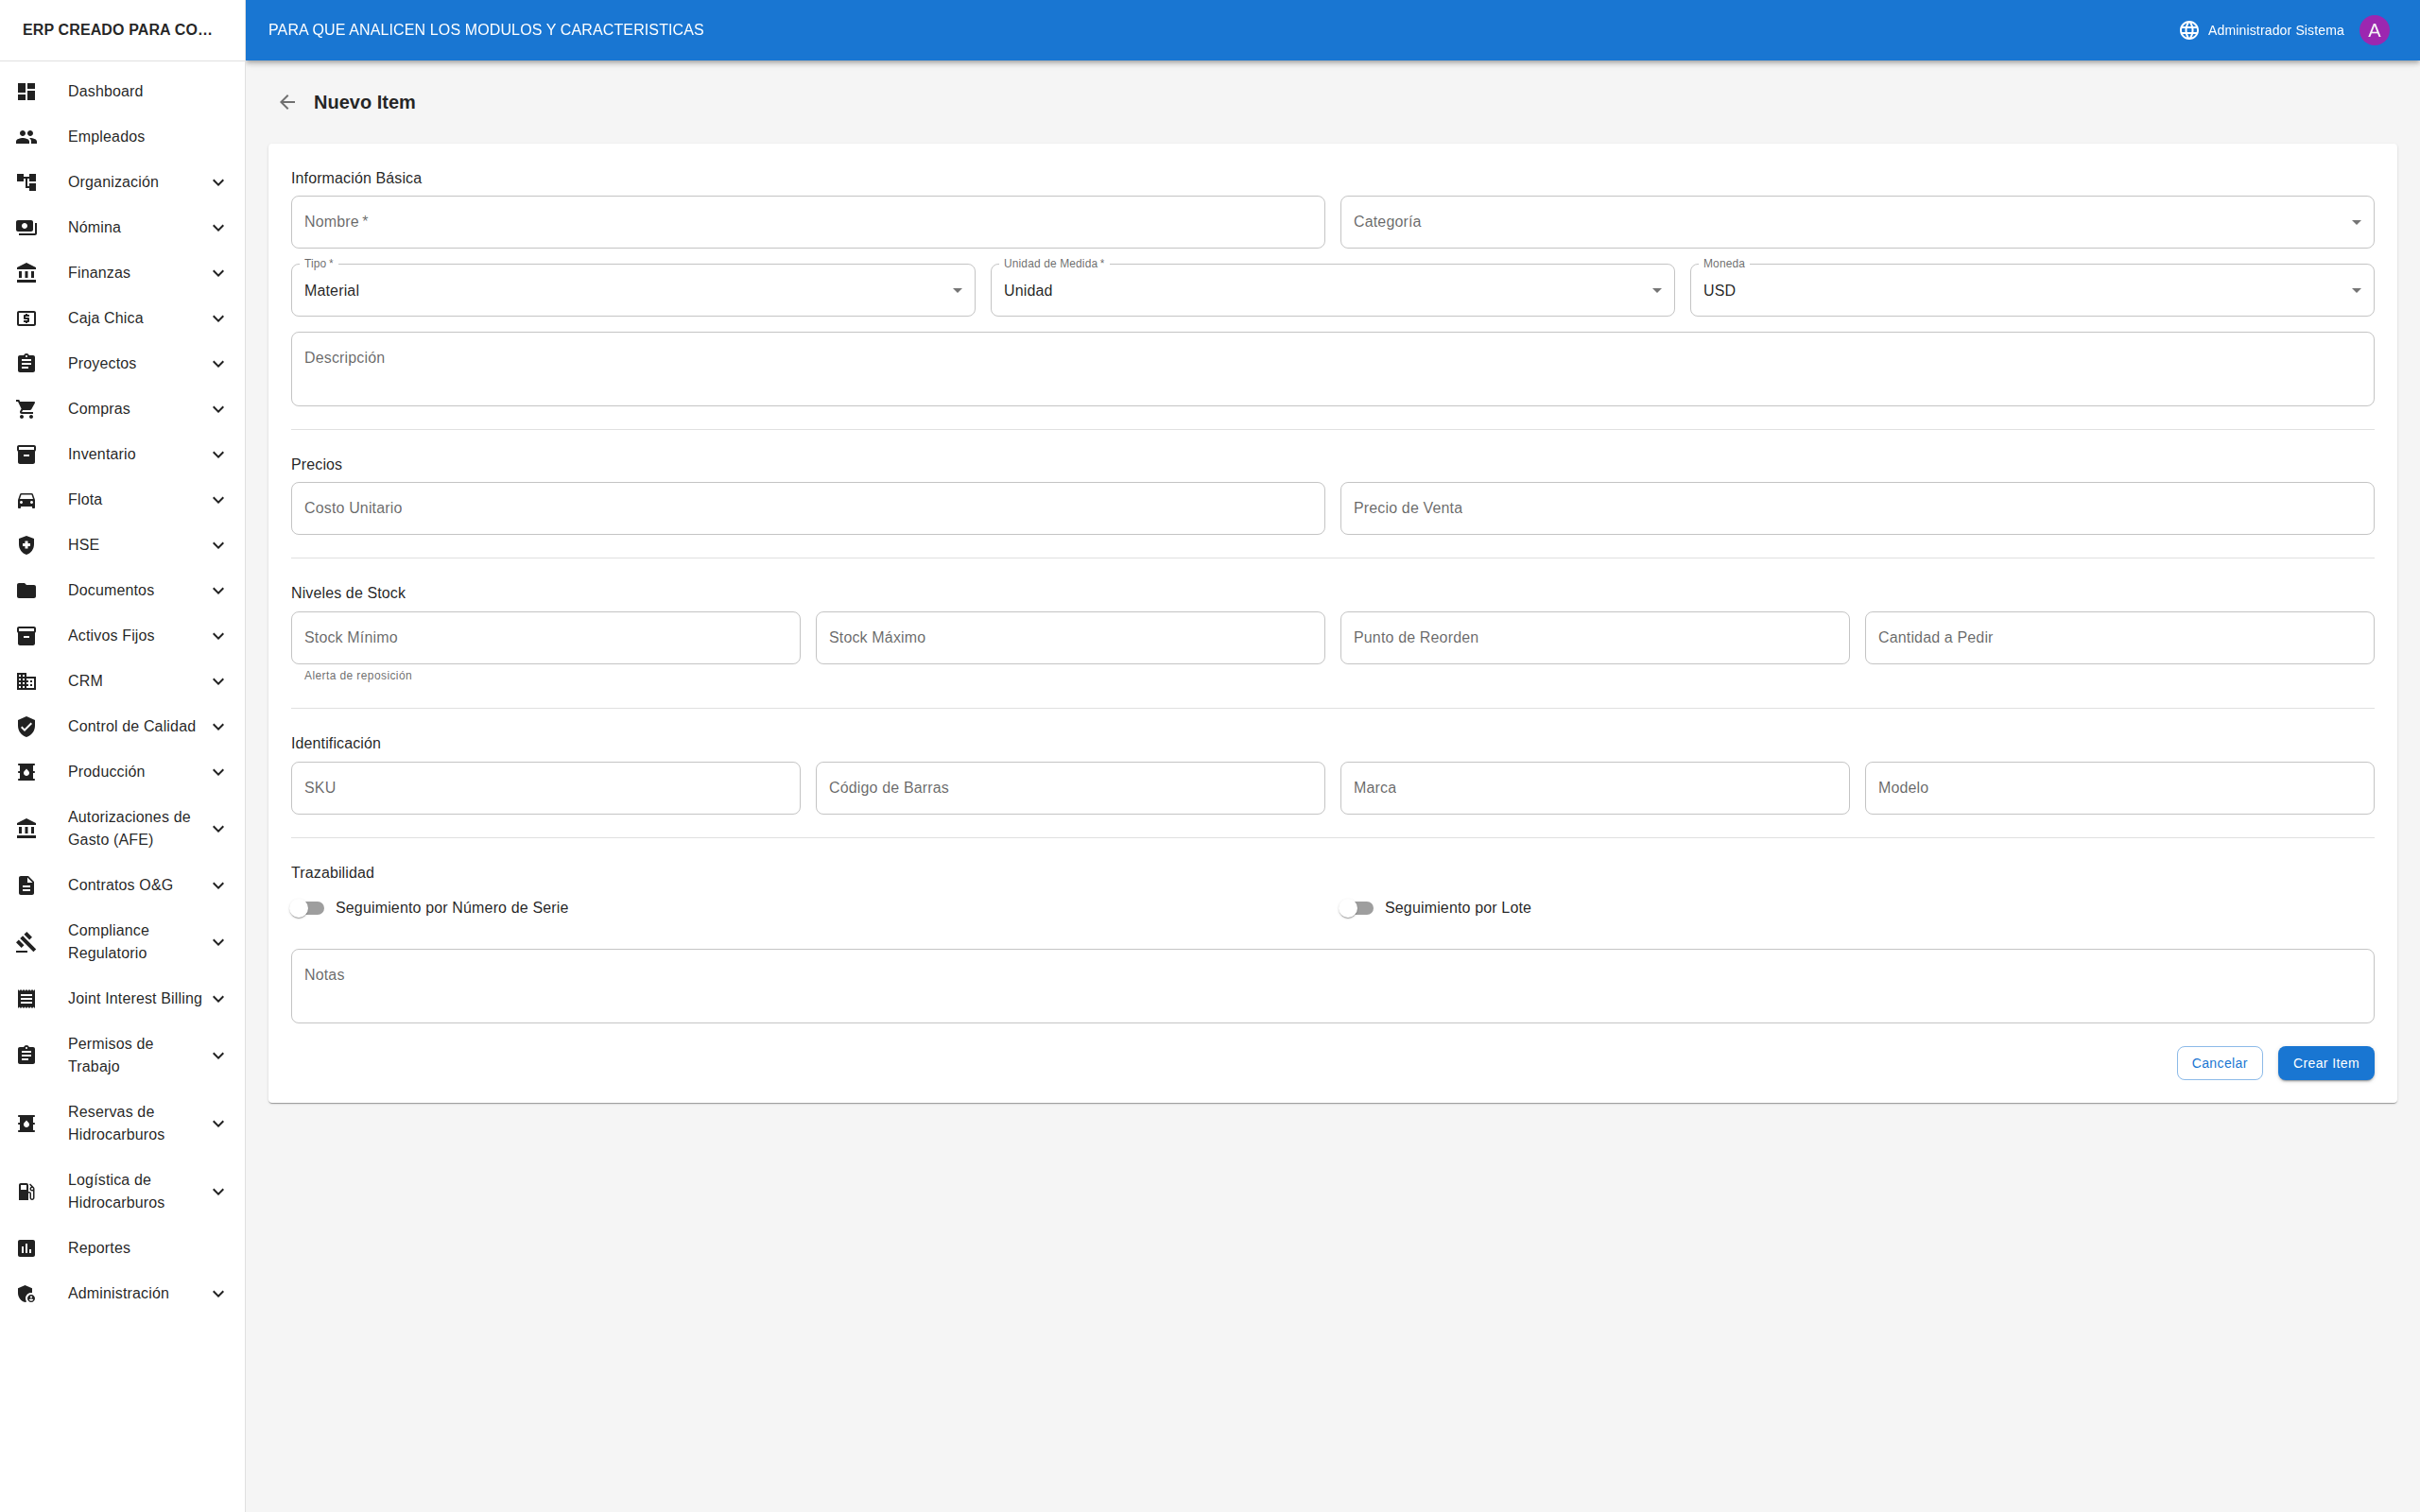Click the Cancelar button
Viewport: 2420px width, 1512px height.
tap(2218, 1063)
